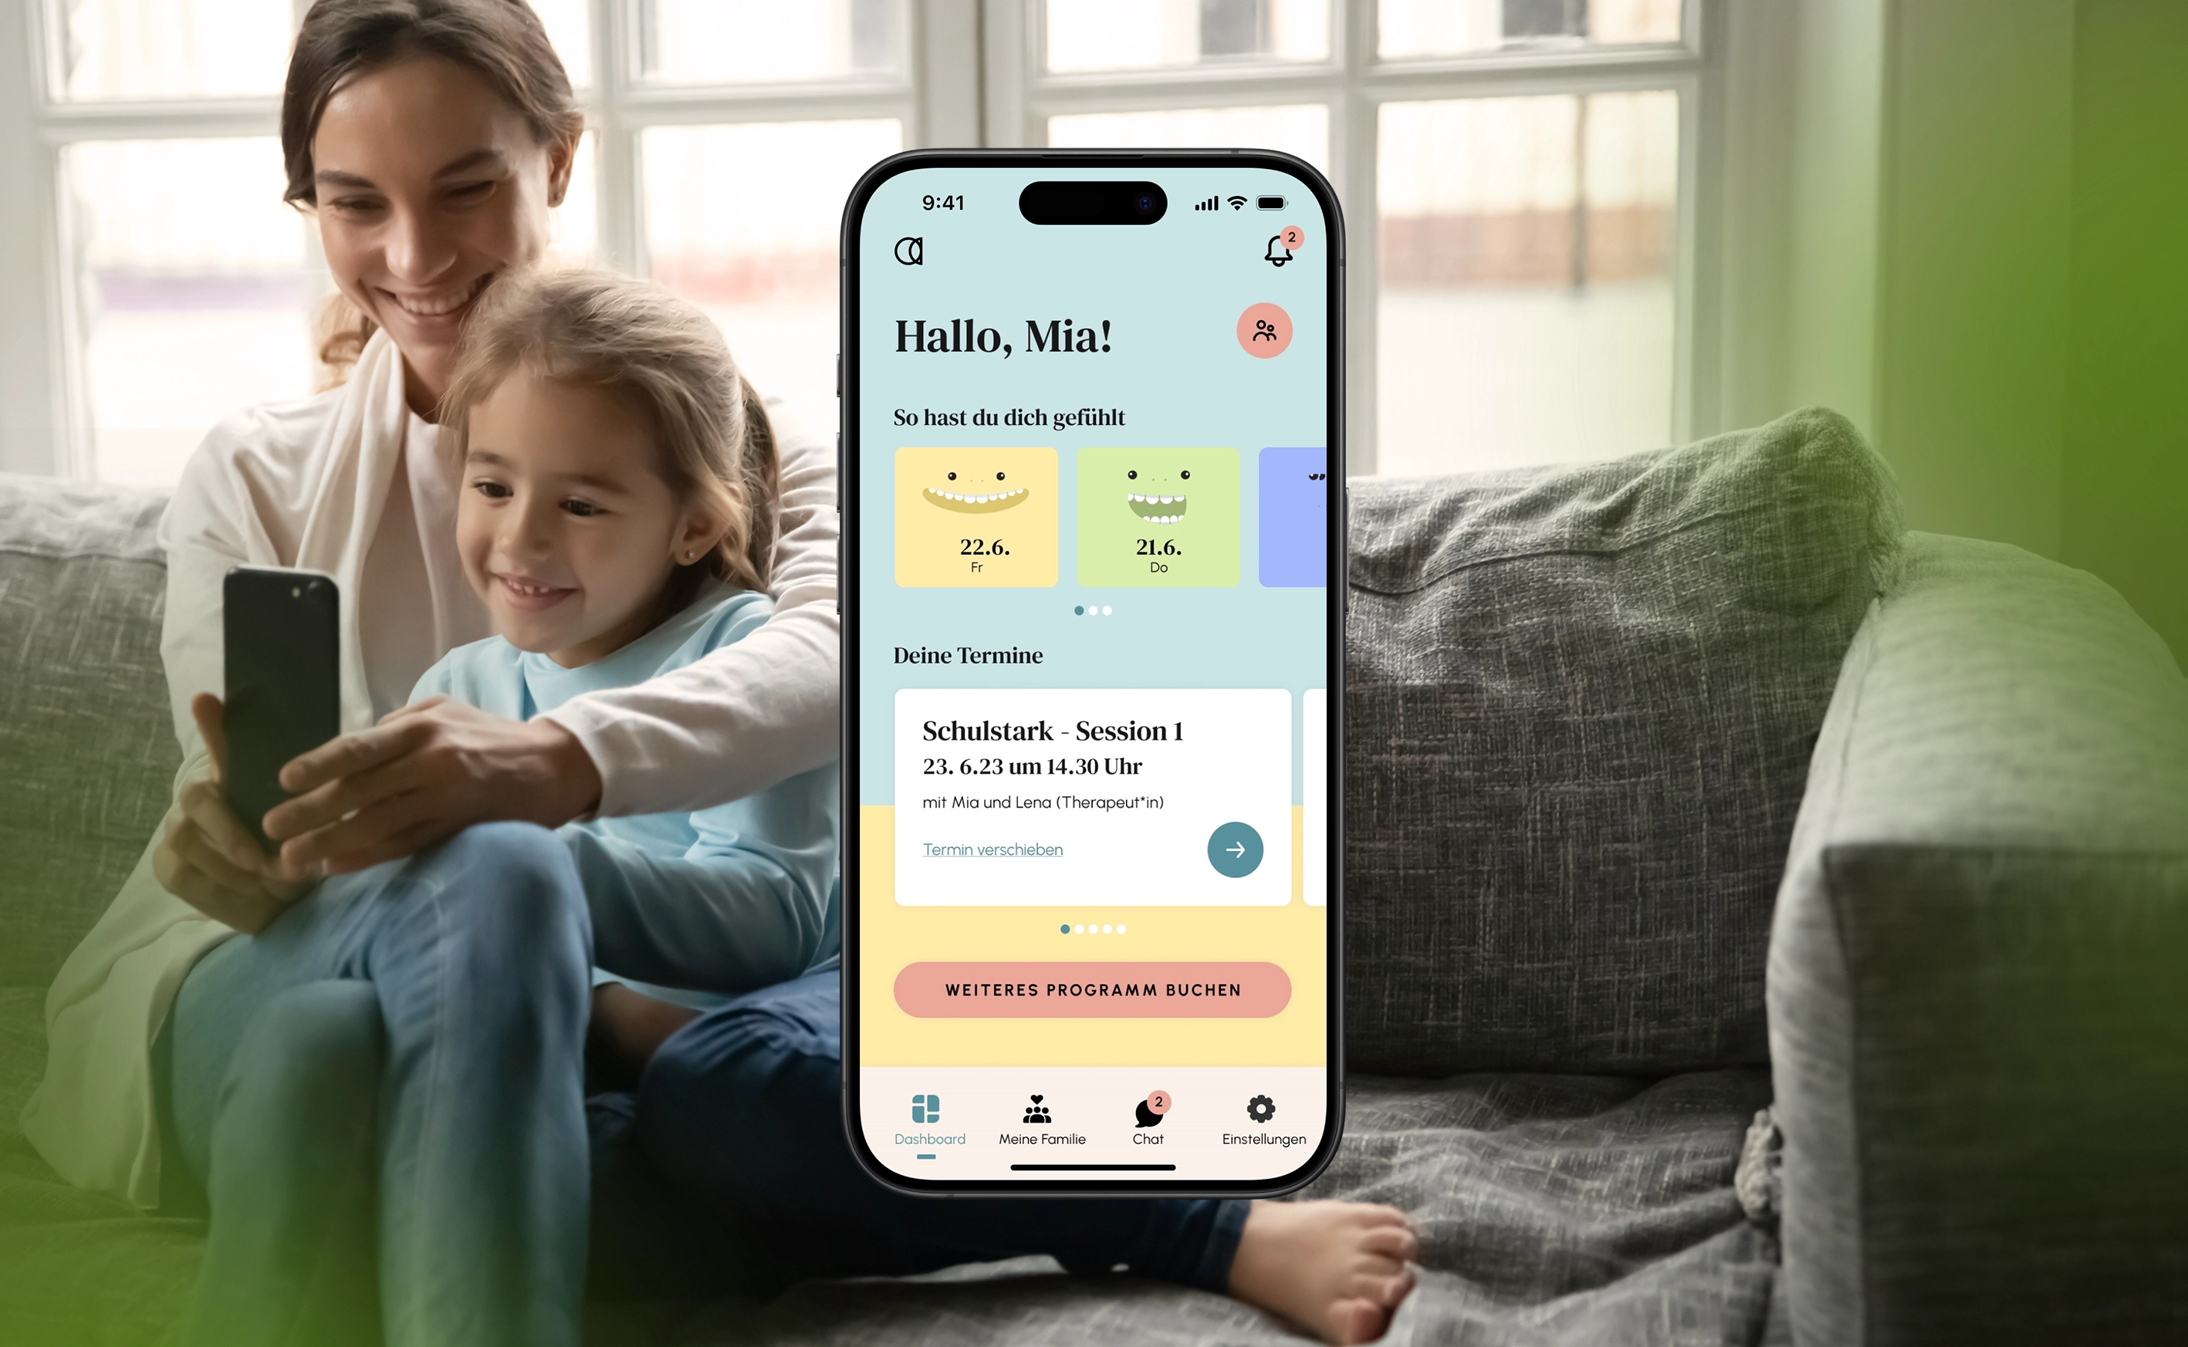Click 'Termin verschieben' link

point(993,850)
